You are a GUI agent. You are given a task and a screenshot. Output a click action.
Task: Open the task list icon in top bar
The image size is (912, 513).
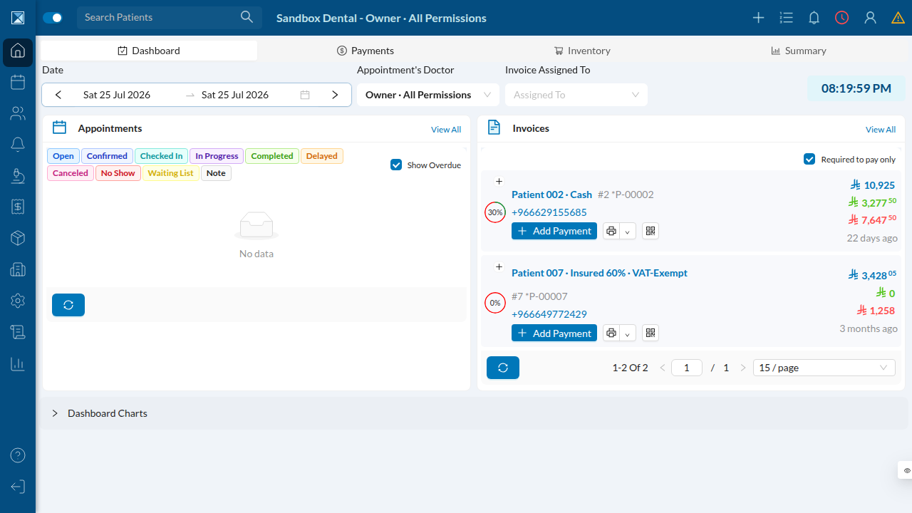coord(786,18)
